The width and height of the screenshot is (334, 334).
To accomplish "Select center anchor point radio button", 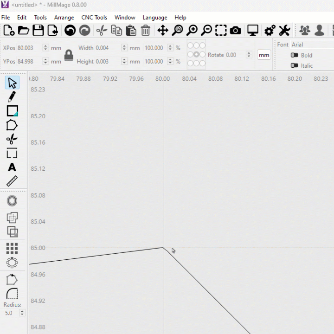I will [x=196, y=55].
